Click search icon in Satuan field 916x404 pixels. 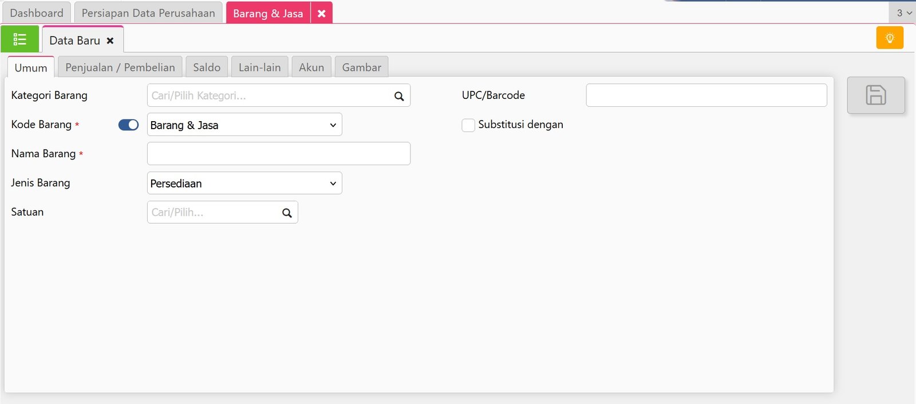point(287,213)
